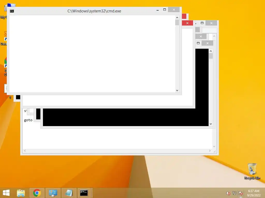The image size is (265, 198).
Task: Open Control Panel from the taskbar
Action: 53,193
